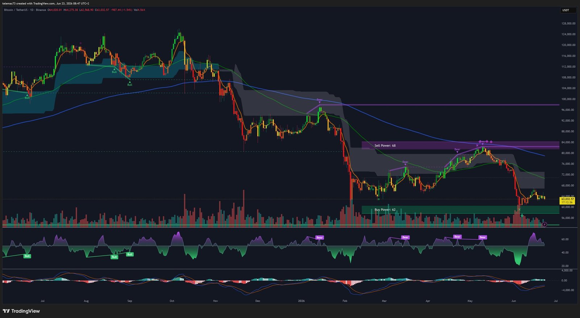This screenshot has width=580, height=318.
Task: Click the Jun label on time axis
Action: [x=514, y=301]
